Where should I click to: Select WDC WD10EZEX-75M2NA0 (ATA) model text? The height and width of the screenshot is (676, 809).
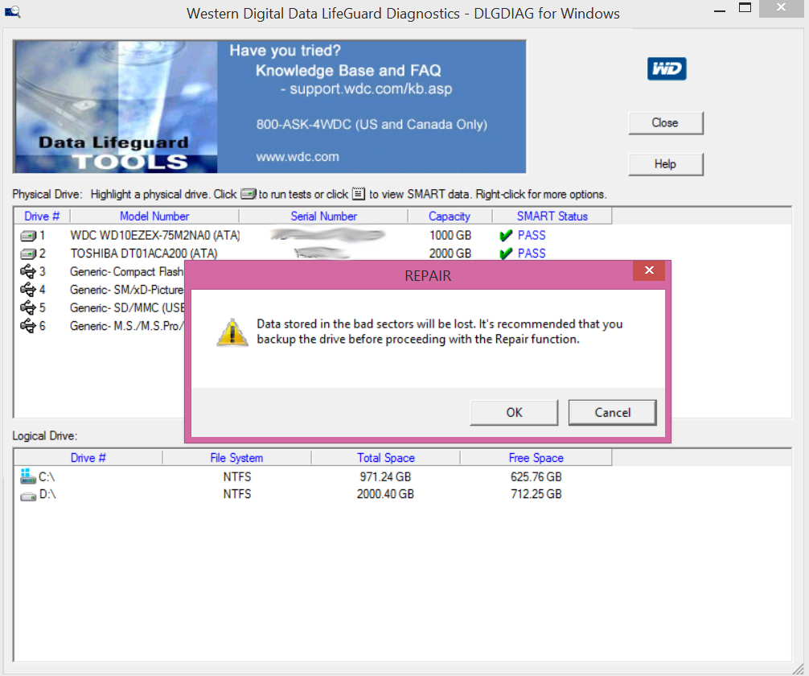coord(155,236)
